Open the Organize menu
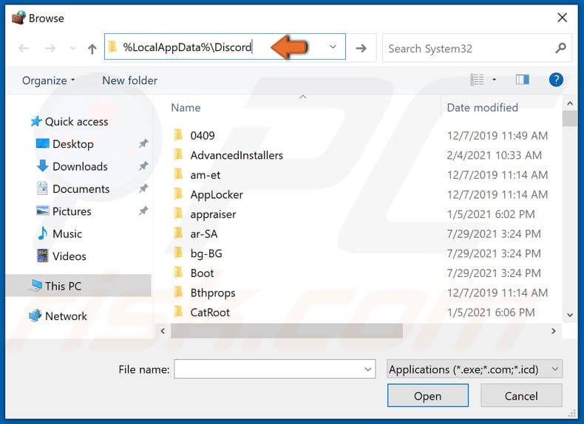This screenshot has width=584, height=424. coord(48,81)
